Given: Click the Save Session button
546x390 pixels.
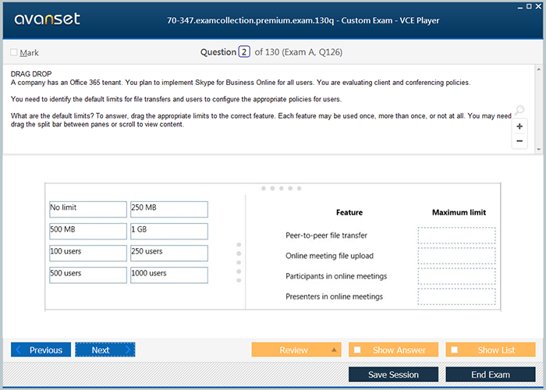Looking at the screenshot, I should (x=393, y=374).
